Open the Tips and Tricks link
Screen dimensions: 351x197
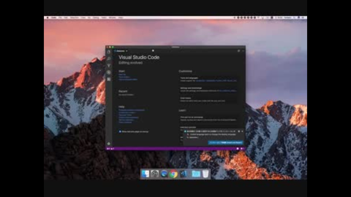[125, 115]
